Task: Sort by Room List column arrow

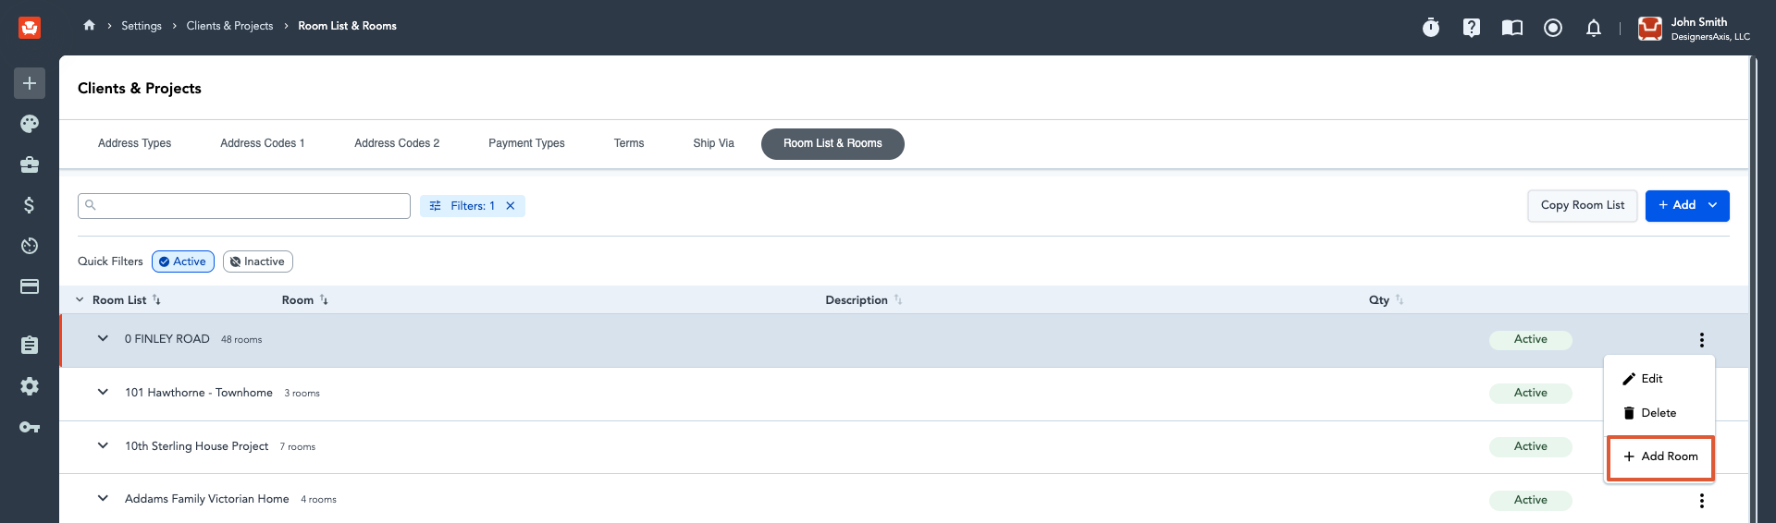Action: coord(156,300)
